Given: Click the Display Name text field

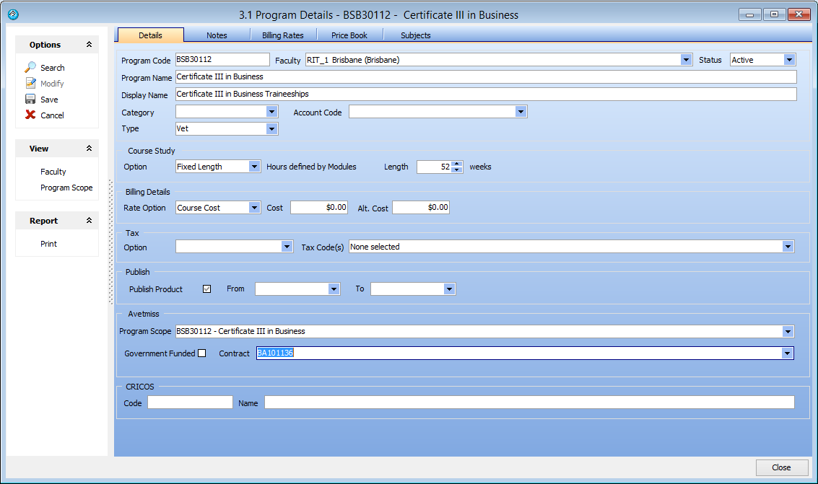Looking at the screenshot, I should [x=485, y=94].
